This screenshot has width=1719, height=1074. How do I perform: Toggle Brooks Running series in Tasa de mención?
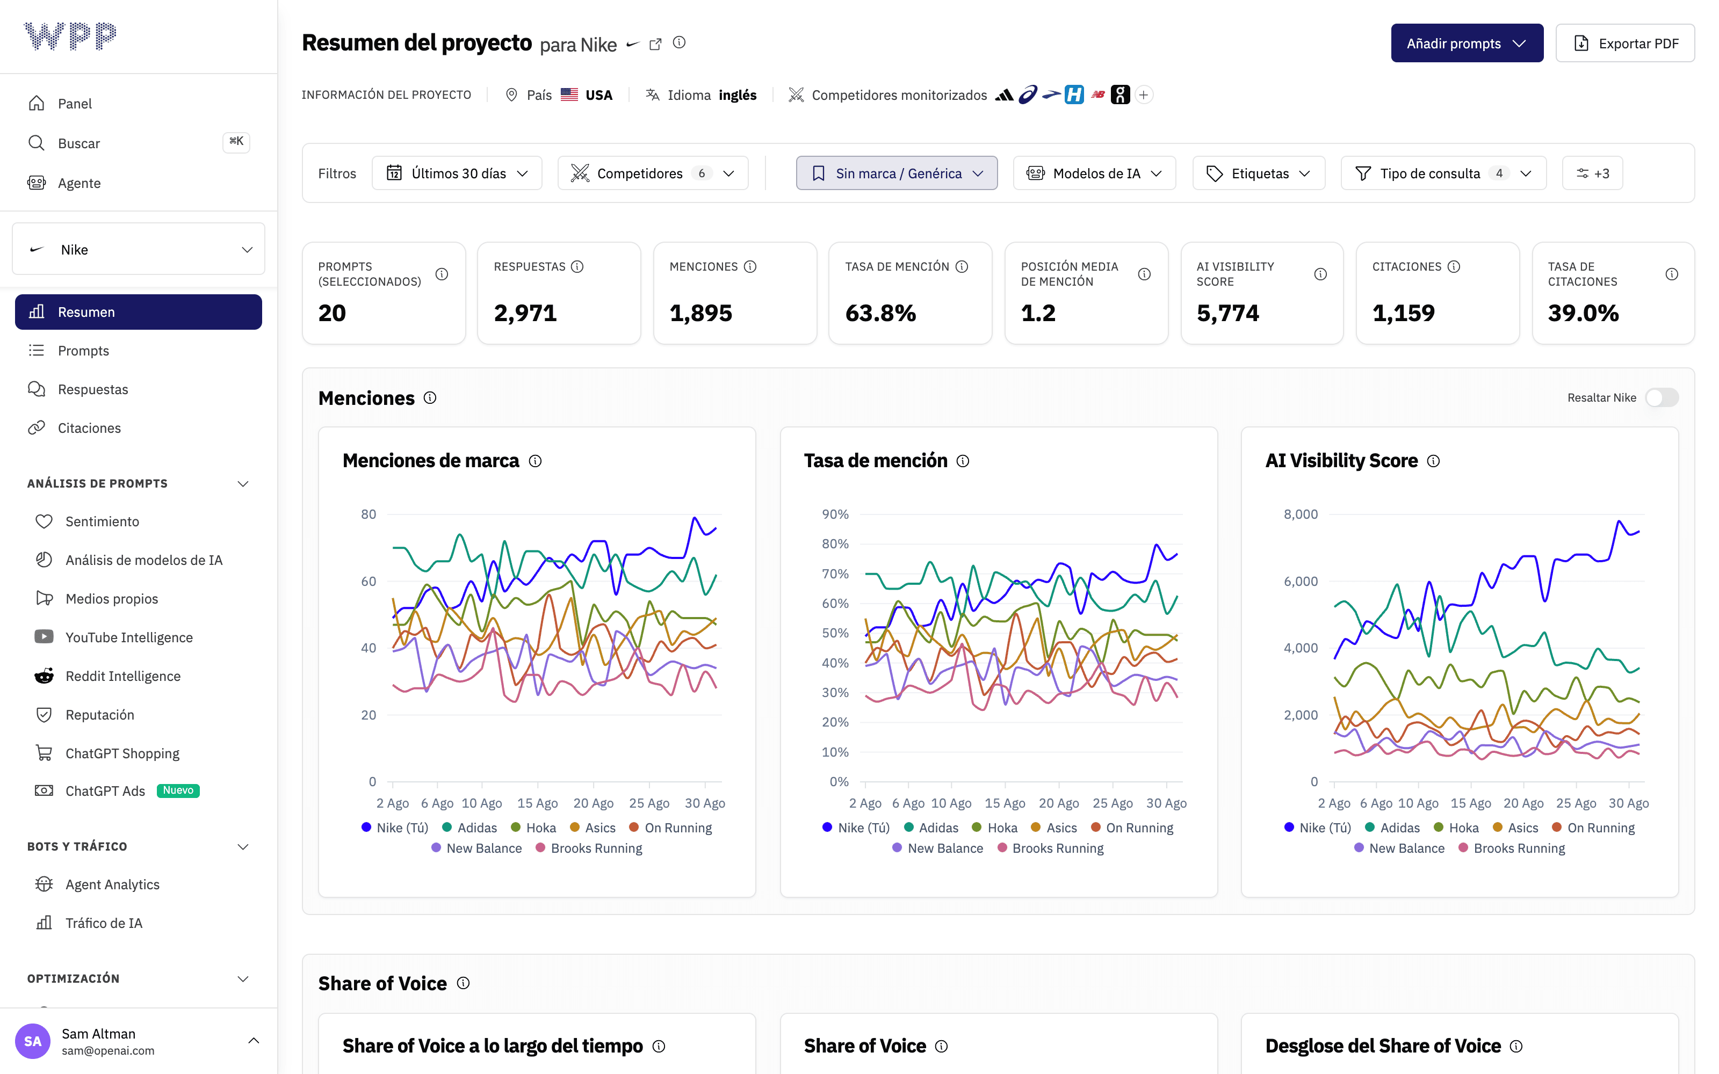[x=1051, y=848]
